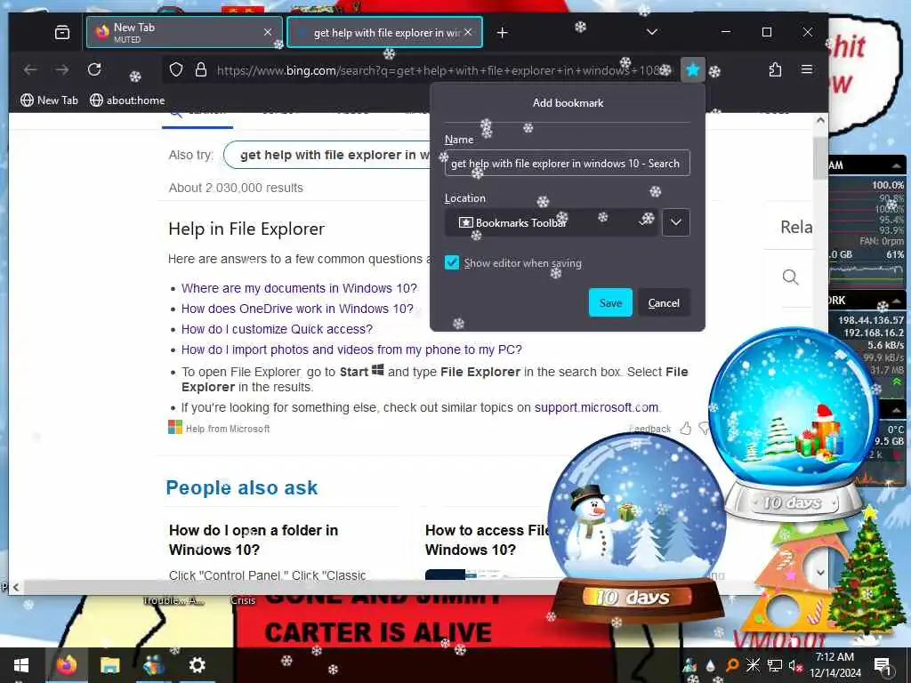Click the orange magnifier tray icon
This screenshot has height=683, width=911.
pos(732,665)
